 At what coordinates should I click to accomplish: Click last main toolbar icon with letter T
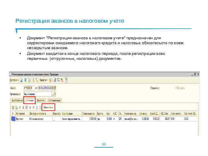pos(66,80)
